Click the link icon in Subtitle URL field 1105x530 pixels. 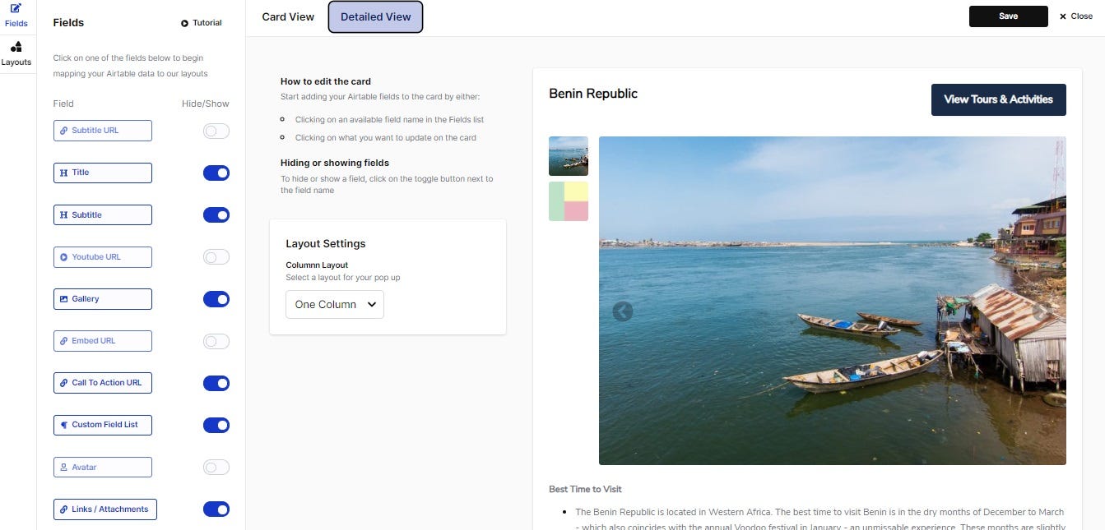coord(64,131)
